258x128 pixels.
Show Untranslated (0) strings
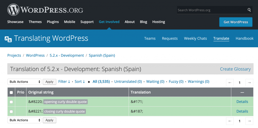128,81
